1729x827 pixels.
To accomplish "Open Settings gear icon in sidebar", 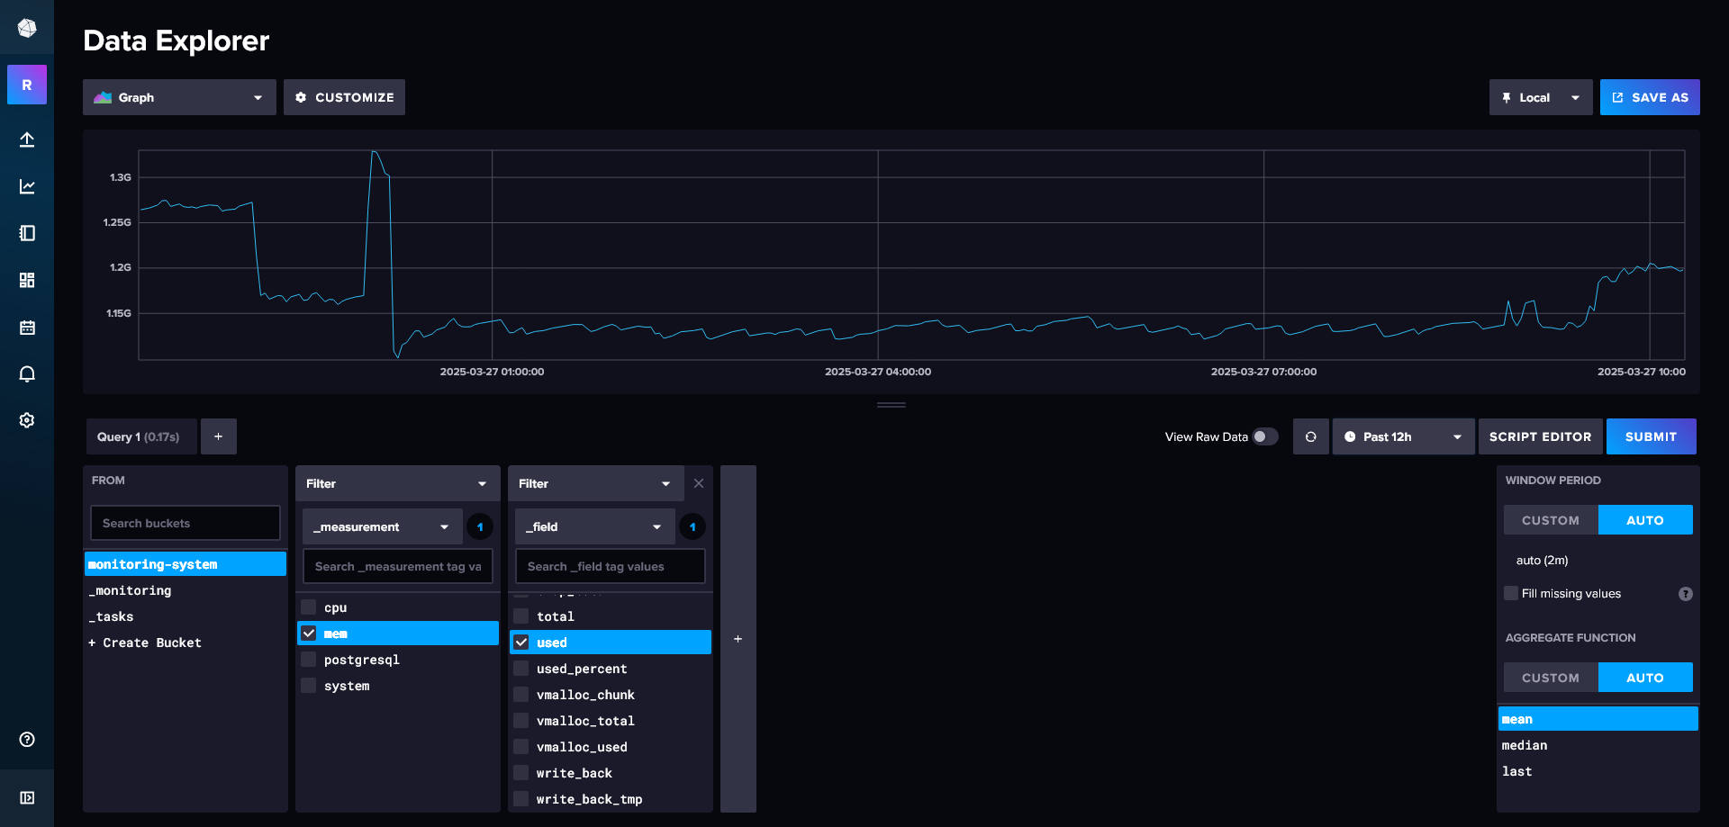I will (27, 420).
